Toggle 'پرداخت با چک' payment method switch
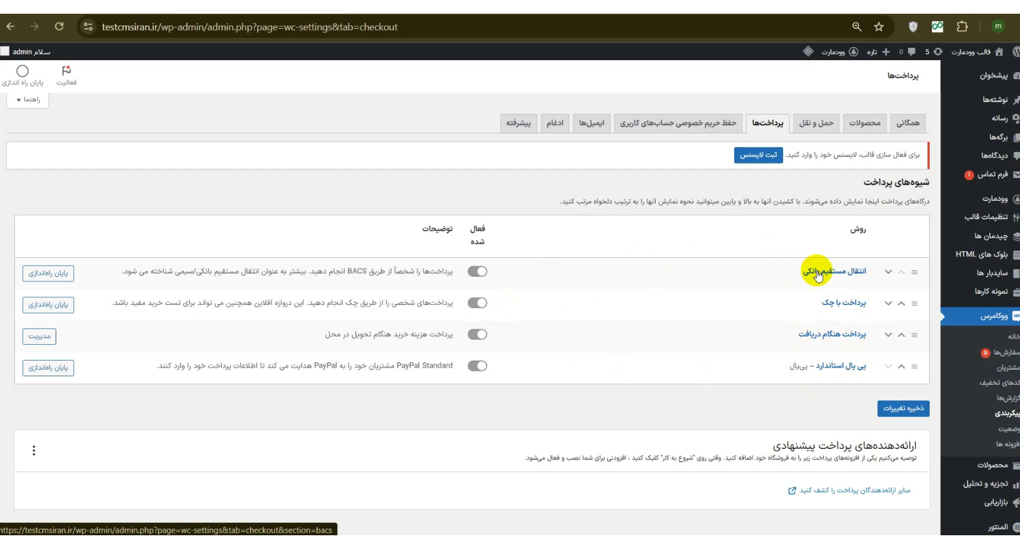This screenshot has width=1020, height=549. [x=478, y=303]
